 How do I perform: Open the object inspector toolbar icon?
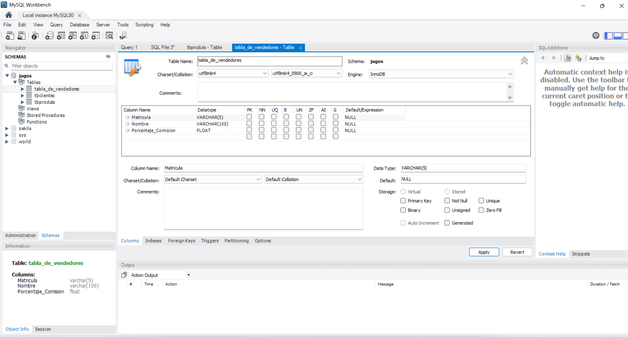35,36
